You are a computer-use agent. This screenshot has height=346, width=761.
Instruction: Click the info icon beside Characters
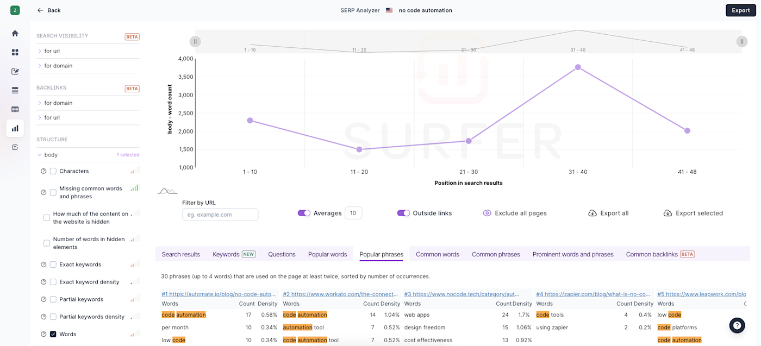click(43, 171)
